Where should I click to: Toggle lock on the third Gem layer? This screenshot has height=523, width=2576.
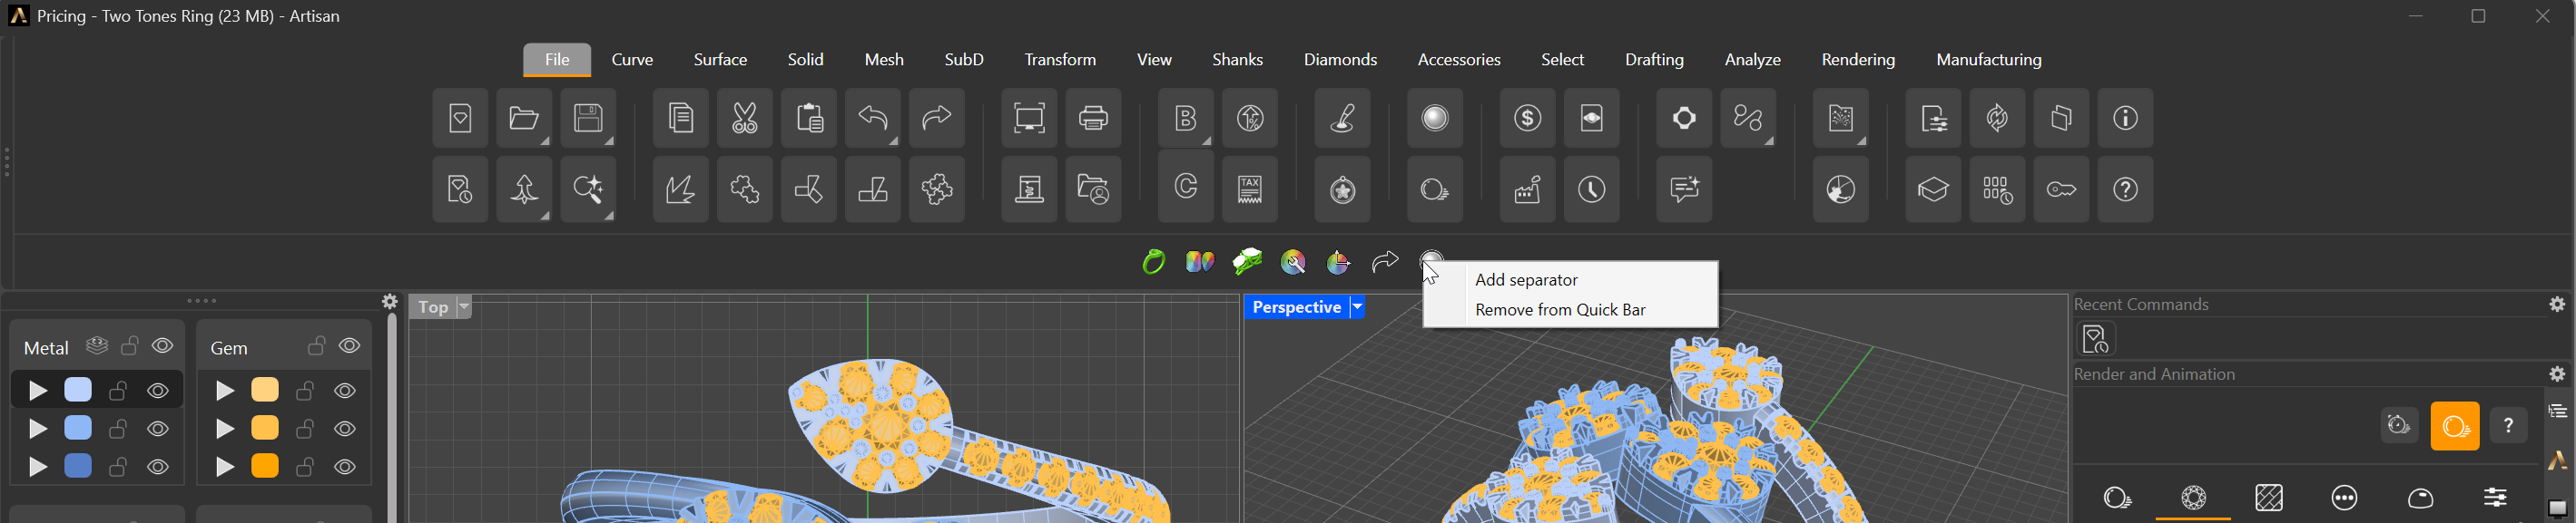[306, 466]
